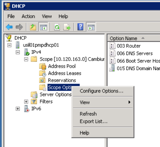The width and height of the screenshot is (160, 147).
Task: Open the Action menu
Action: (x=28, y=16)
